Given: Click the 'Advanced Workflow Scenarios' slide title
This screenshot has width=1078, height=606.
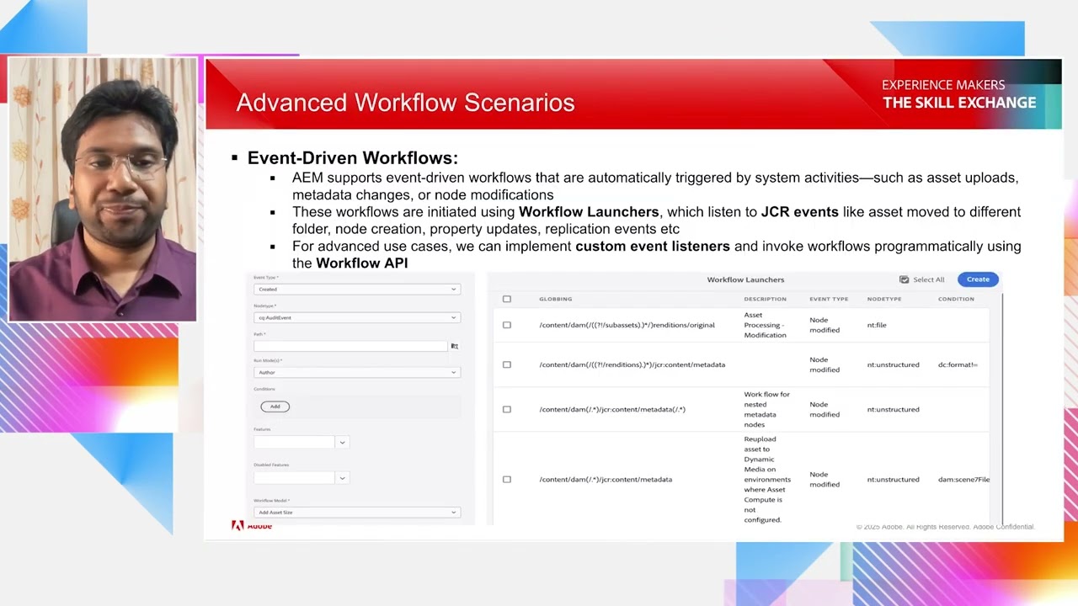Looking at the screenshot, I should [405, 103].
